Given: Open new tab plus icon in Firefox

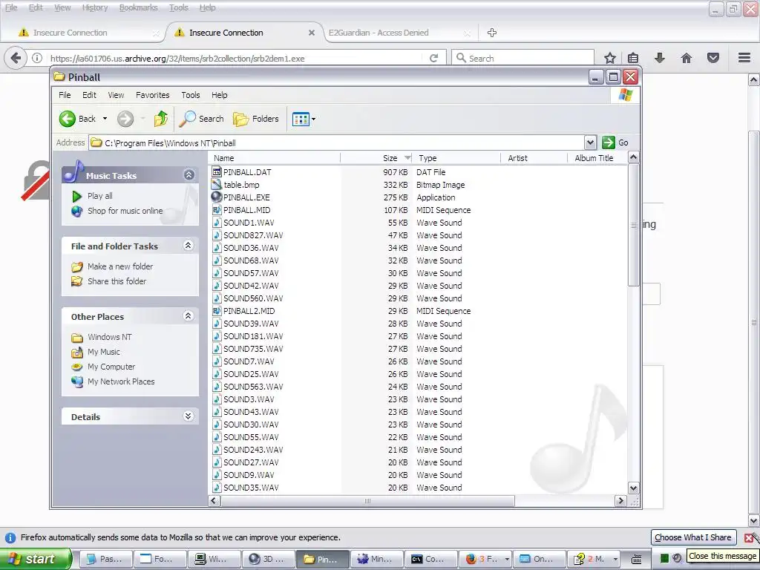Looking at the screenshot, I should 492,33.
